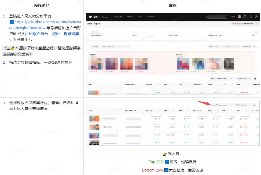The image size is (261, 175).
Task: Sort by Clicks in the step 3 table
Action: (217, 111)
